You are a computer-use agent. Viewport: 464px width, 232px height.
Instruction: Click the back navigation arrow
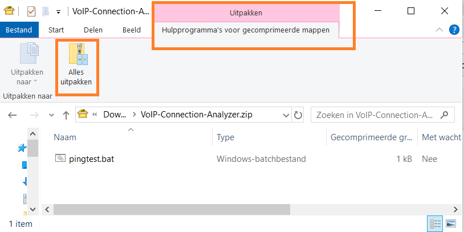pyautogui.click(x=13, y=115)
